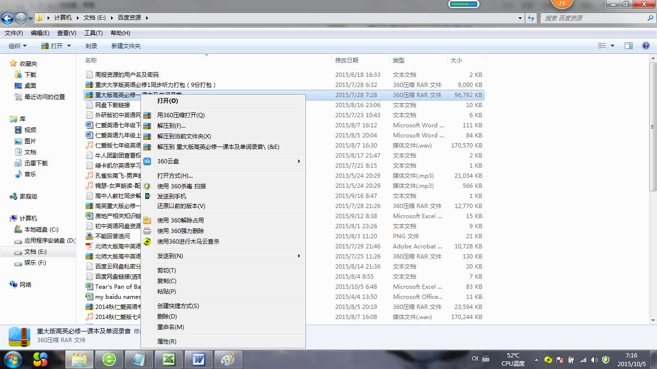
Task: Click the Excel icon of my baidu names file
Action: (89, 297)
